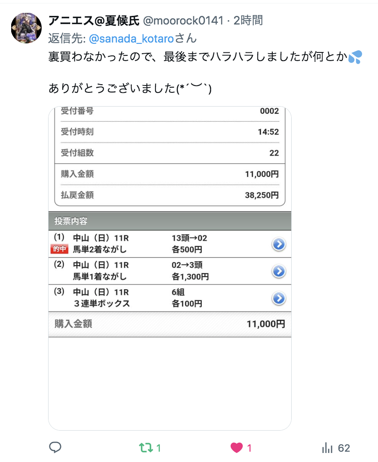Click the @moorock0141 username handle

tap(183, 20)
